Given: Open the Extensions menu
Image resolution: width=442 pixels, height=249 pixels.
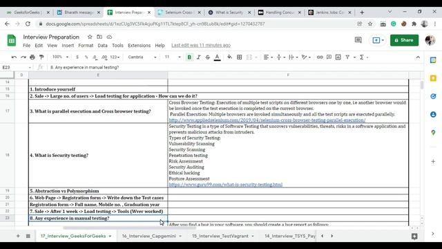Looking at the screenshot, I should click(x=139, y=46).
